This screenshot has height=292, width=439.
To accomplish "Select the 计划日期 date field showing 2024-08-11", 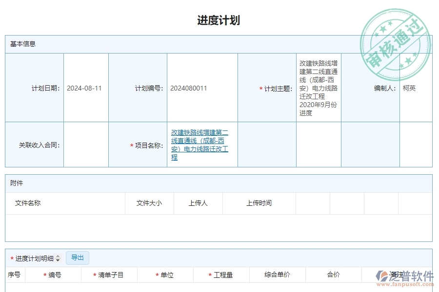I will click(x=84, y=88).
